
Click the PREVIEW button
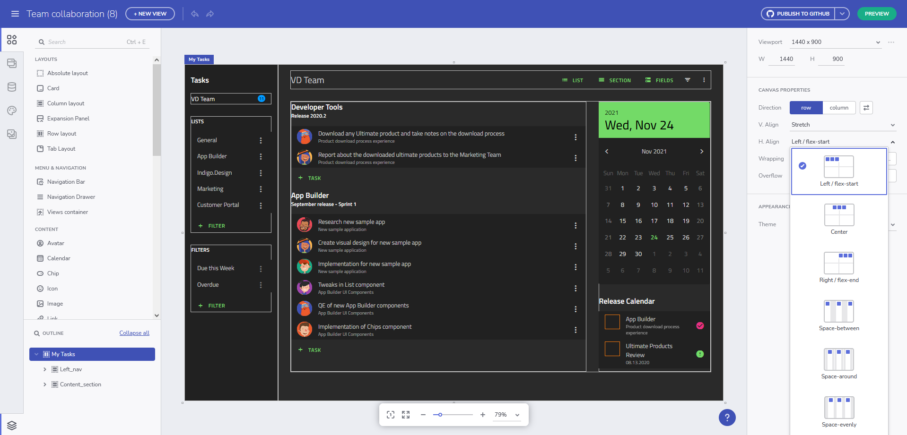point(876,14)
